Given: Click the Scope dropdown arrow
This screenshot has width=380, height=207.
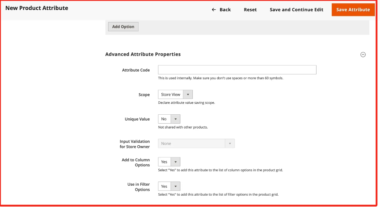Looking at the screenshot, I should point(188,94).
